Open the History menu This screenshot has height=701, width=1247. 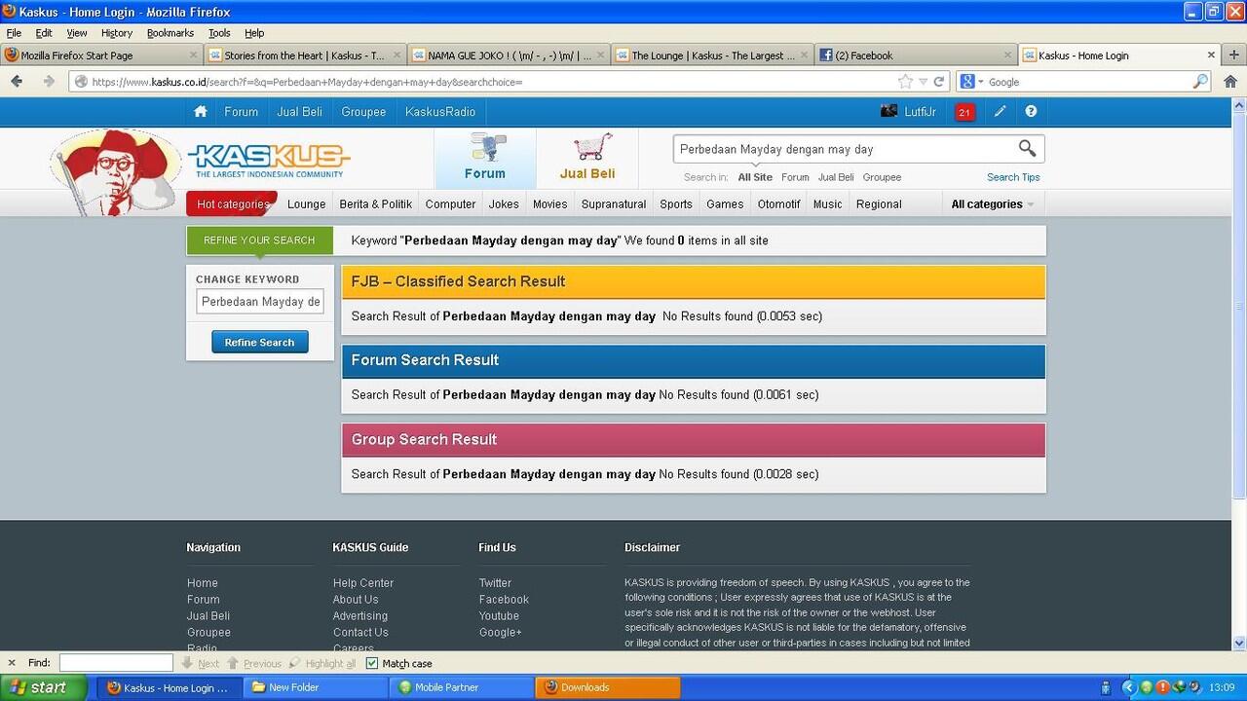[116, 32]
